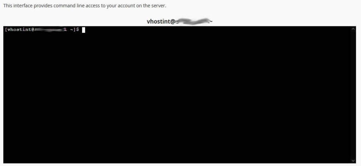Click the tilde at end of heading
This screenshot has width=361, height=166.
[x=211, y=21]
